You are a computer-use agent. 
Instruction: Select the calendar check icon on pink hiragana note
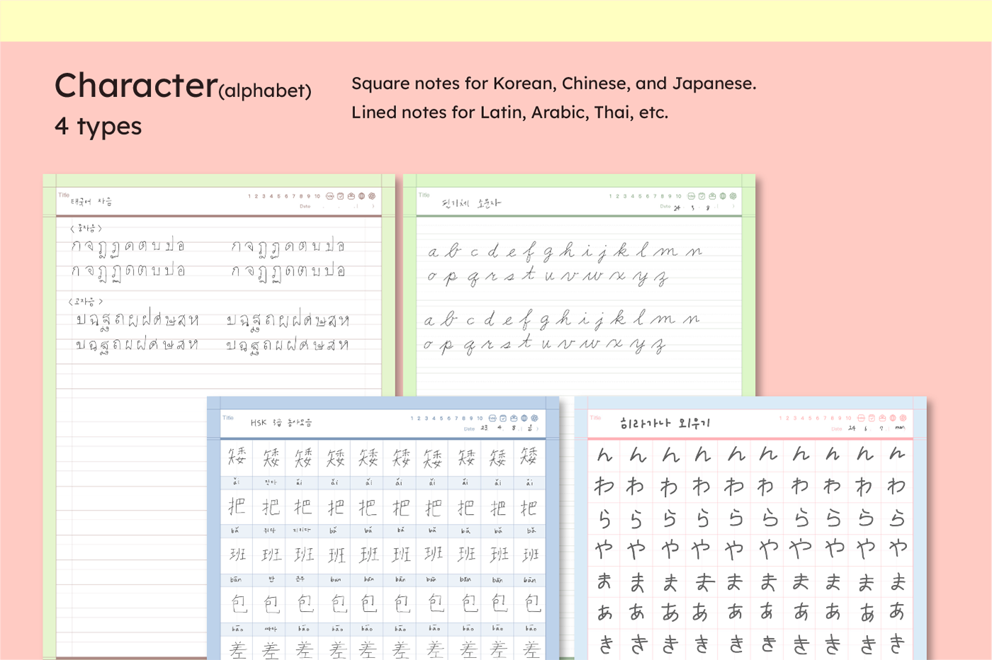(872, 418)
